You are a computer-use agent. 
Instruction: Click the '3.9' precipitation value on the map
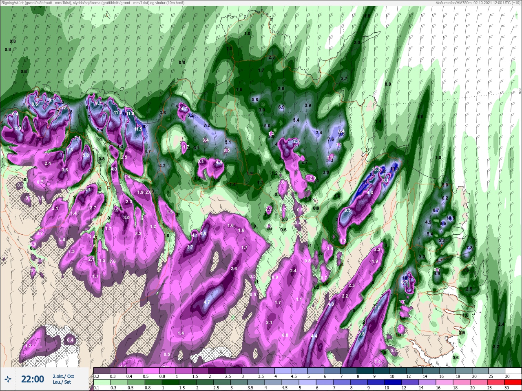pos(308,105)
